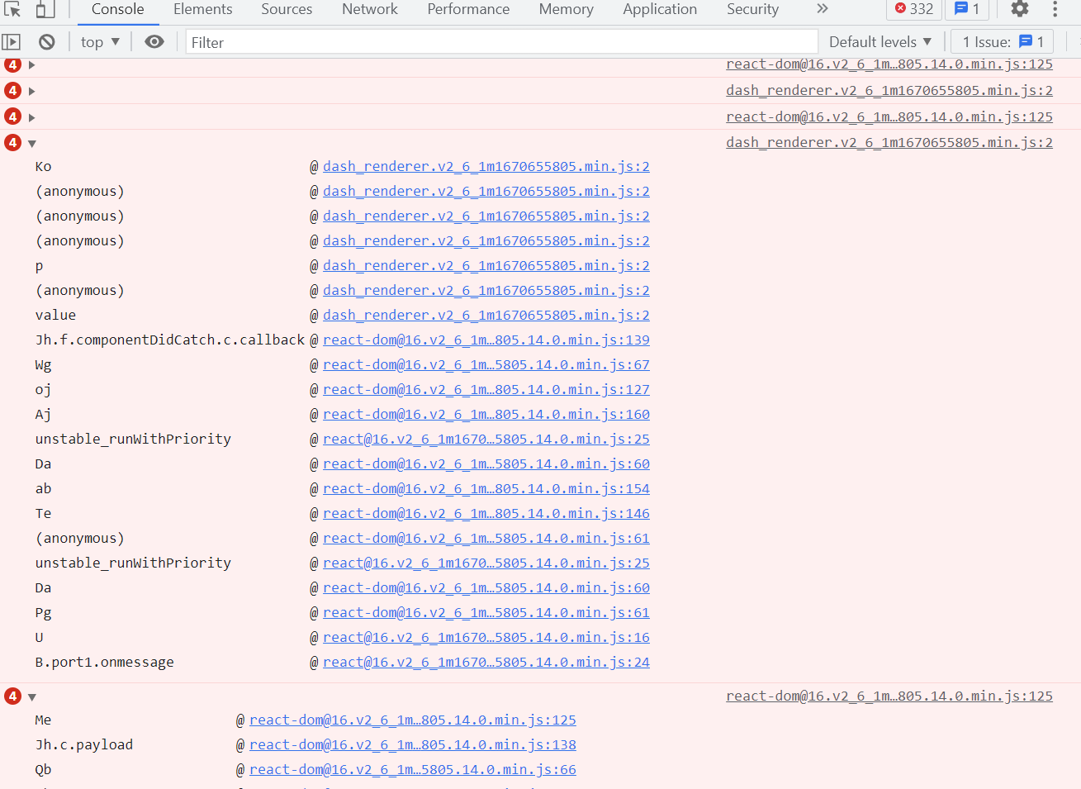
Task: Open the source link for the Me frame
Action: (413, 720)
